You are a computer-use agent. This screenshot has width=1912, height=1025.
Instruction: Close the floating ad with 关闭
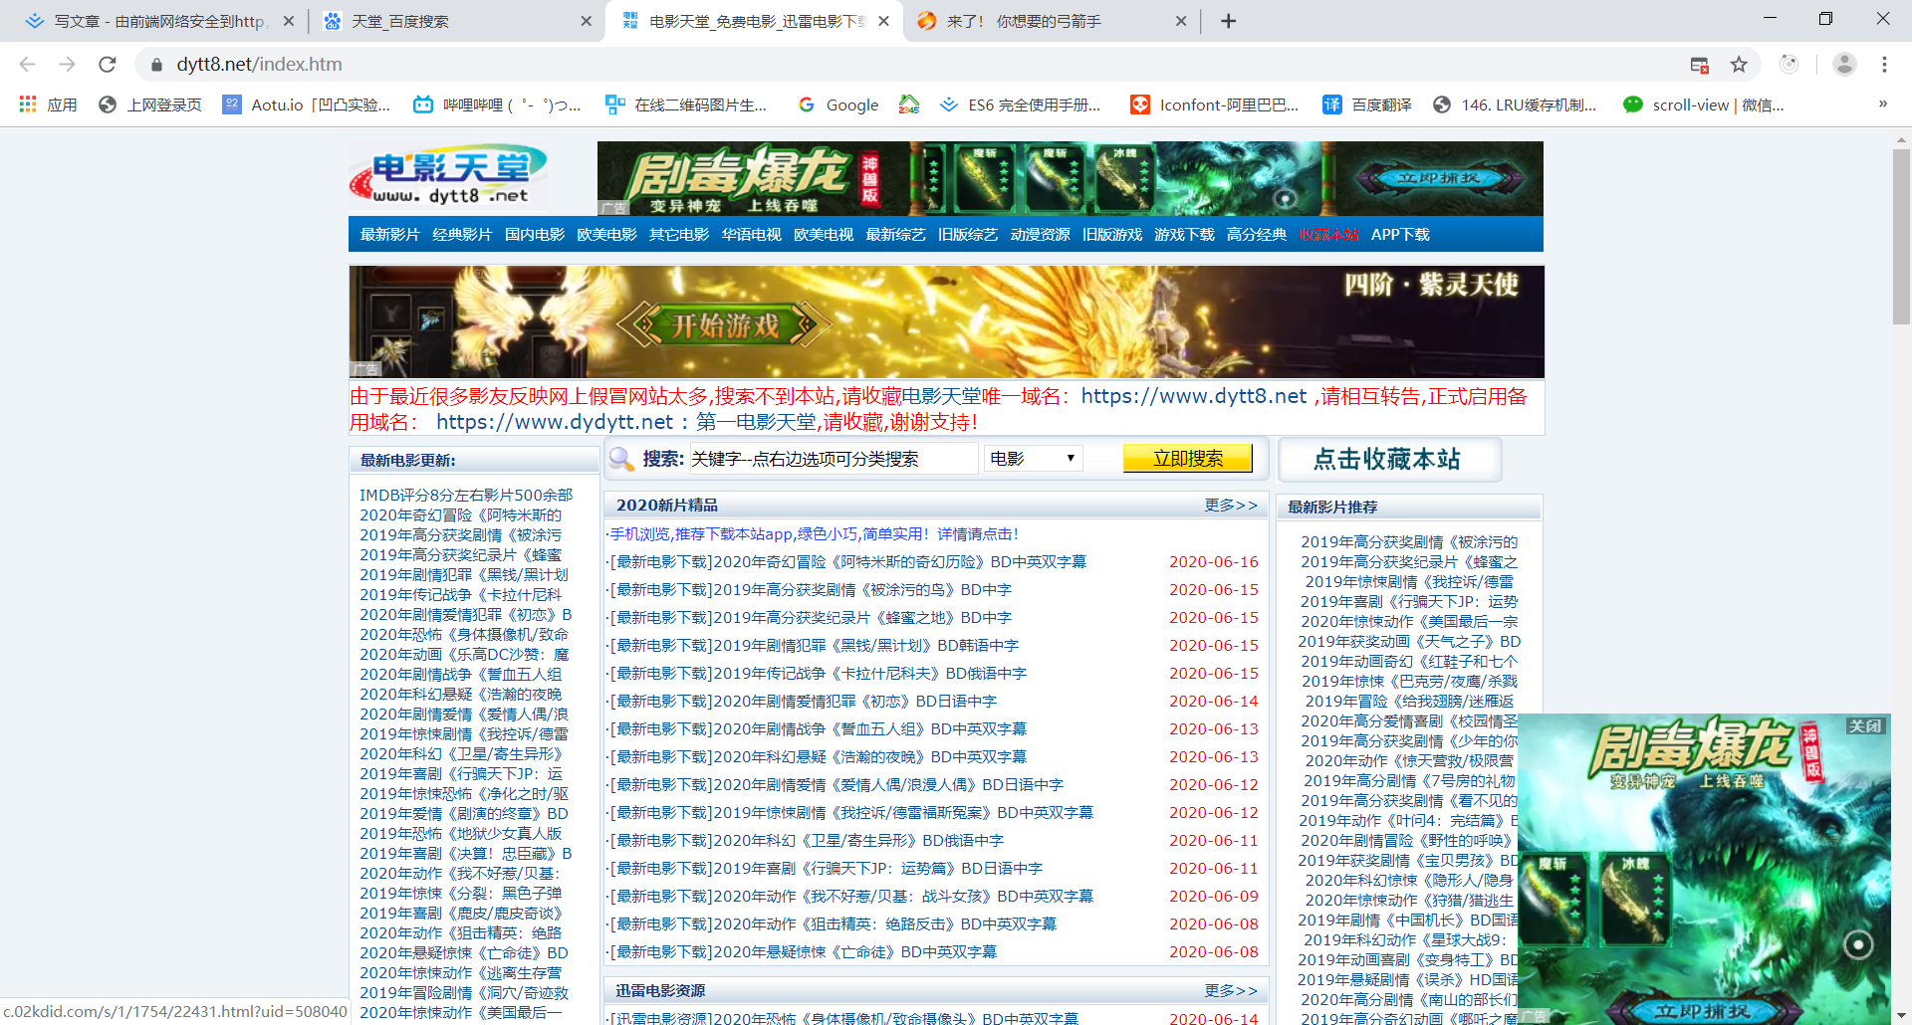[x=1865, y=725]
